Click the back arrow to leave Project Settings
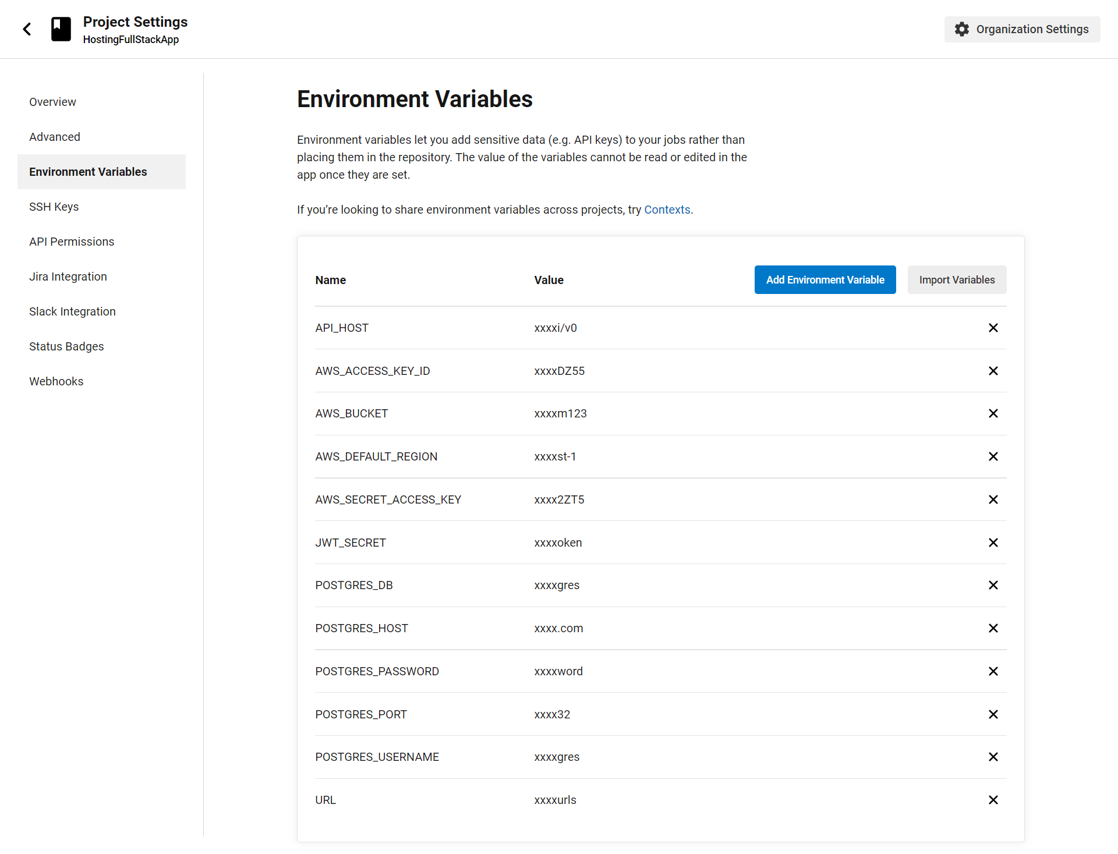Viewport: 1118px width, 854px height. pyautogui.click(x=27, y=29)
